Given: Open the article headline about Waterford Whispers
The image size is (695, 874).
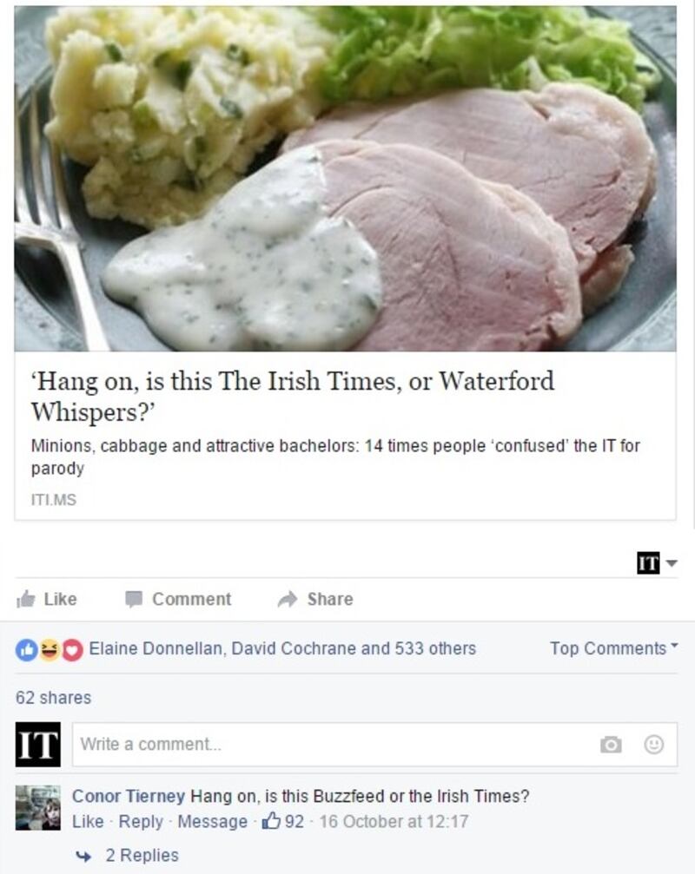Looking at the screenshot, I should tap(292, 397).
